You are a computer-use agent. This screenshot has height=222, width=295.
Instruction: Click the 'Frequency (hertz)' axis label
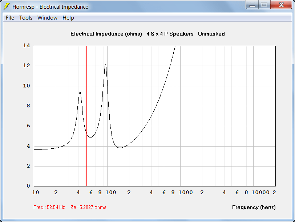pyautogui.click(x=254, y=207)
